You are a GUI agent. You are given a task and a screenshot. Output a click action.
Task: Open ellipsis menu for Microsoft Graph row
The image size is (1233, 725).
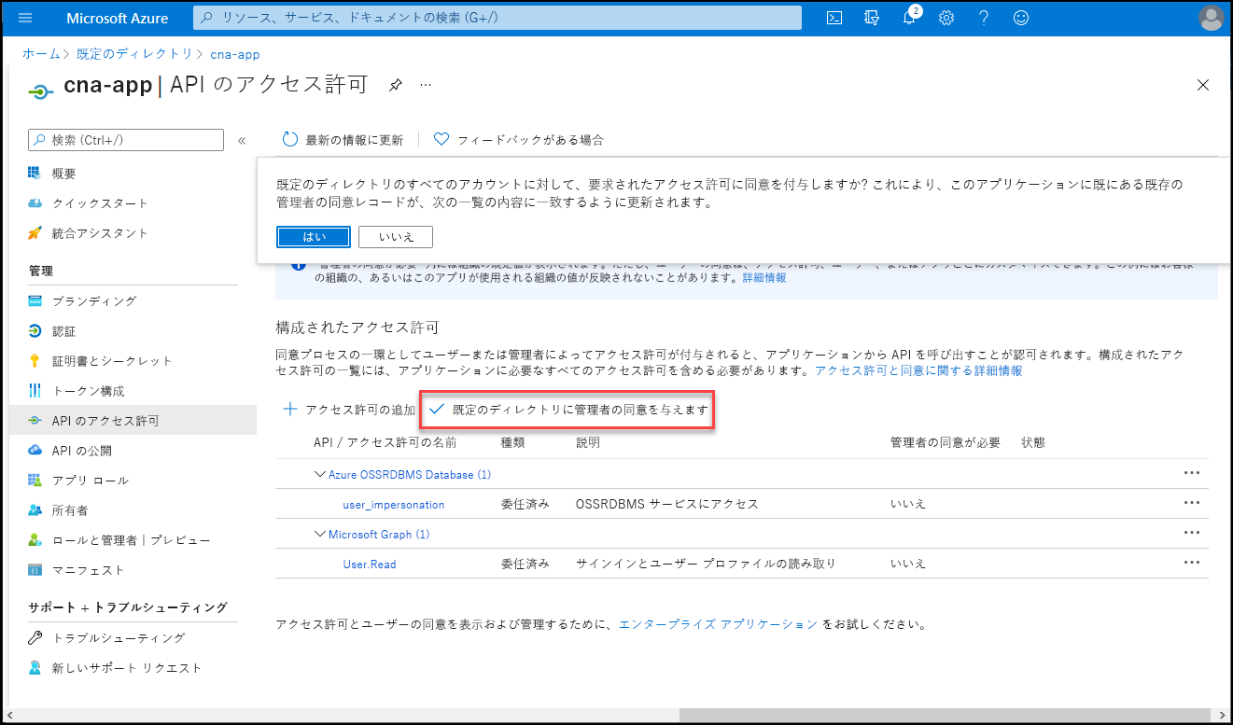[1191, 533]
